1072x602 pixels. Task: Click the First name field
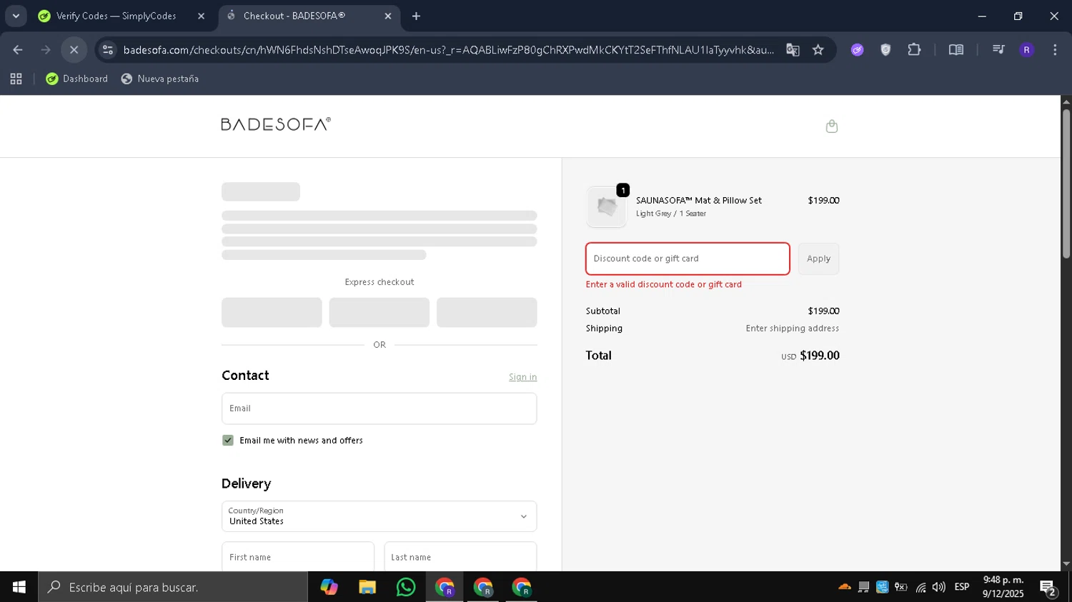click(x=298, y=557)
